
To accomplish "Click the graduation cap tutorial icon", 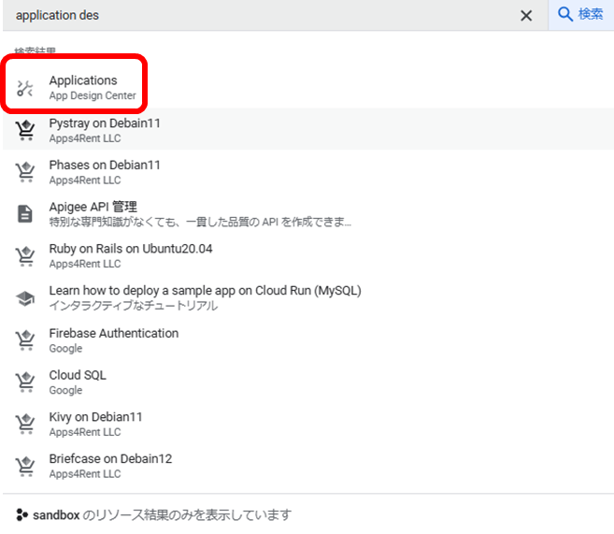I will point(25,299).
